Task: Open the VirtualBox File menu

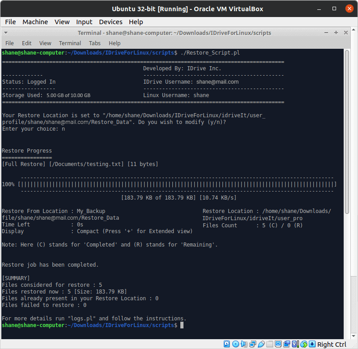Action: coord(10,22)
